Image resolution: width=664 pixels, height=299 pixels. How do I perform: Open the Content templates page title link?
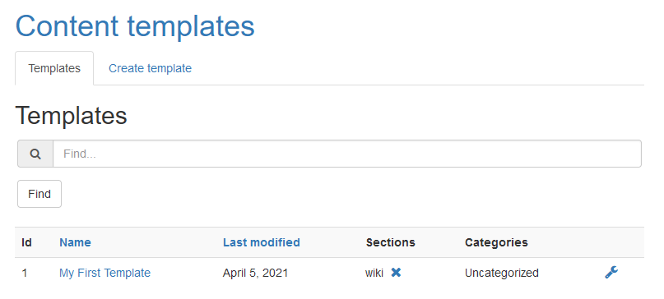[135, 25]
